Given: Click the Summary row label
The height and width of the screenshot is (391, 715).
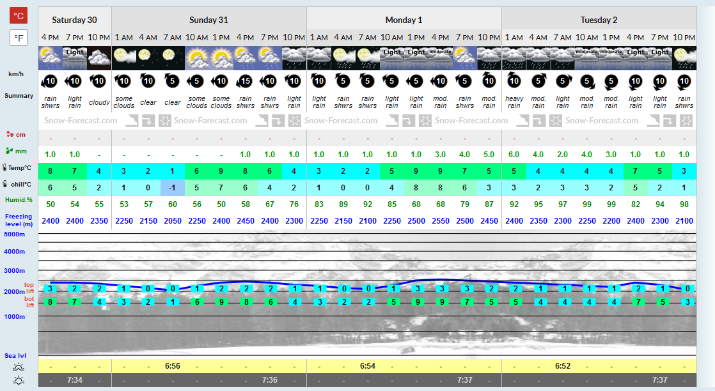Looking at the screenshot, I should [x=19, y=96].
